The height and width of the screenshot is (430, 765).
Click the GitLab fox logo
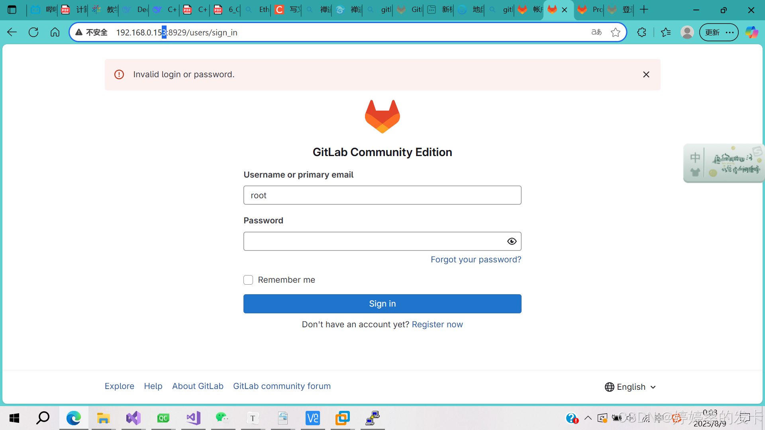pos(382,116)
